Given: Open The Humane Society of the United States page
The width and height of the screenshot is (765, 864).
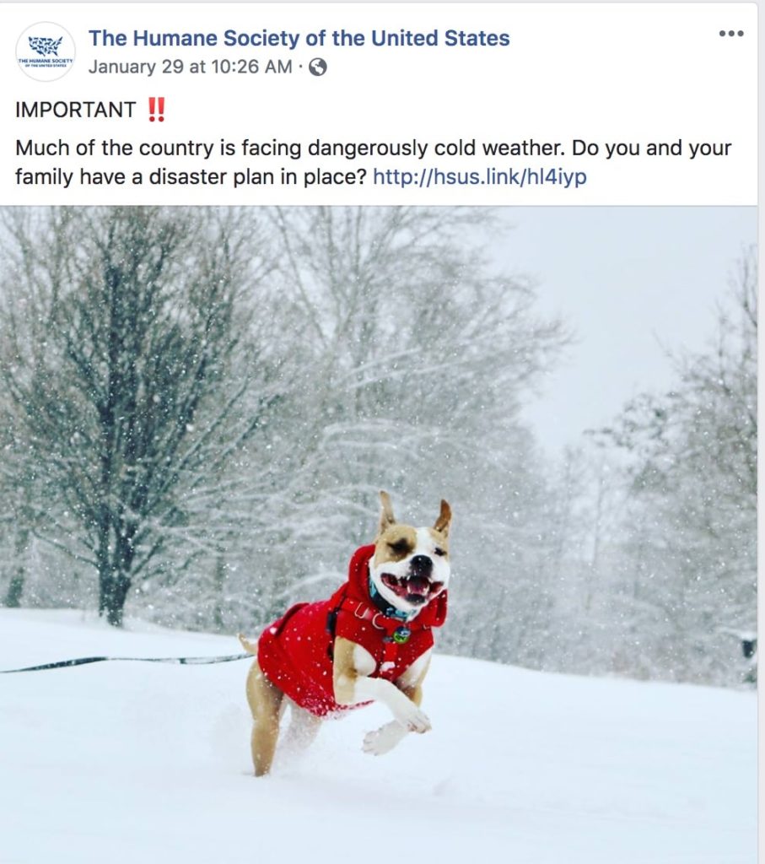Looking at the screenshot, I should 299,38.
